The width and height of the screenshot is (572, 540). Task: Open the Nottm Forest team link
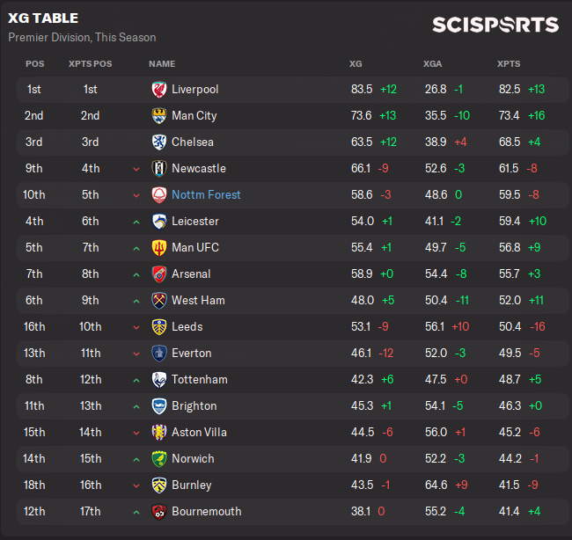[206, 194]
